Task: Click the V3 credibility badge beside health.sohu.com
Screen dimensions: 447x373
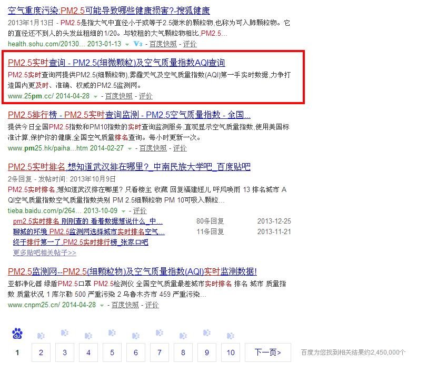Action: [138, 44]
